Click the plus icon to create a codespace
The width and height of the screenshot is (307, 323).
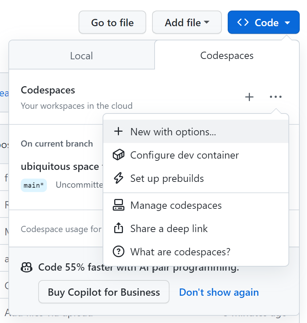coord(249,97)
